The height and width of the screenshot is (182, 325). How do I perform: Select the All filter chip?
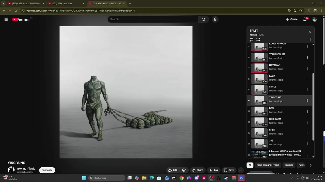(250, 165)
